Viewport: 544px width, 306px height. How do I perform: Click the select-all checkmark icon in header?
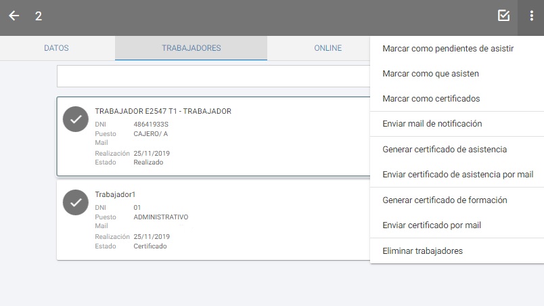click(x=503, y=16)
